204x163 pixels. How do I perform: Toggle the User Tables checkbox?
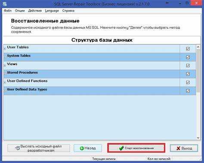pos(188,48)
